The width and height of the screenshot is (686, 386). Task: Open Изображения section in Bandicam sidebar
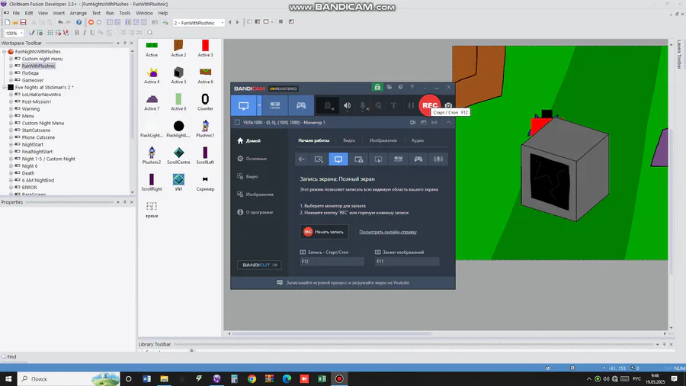click(x=255, y=195)
